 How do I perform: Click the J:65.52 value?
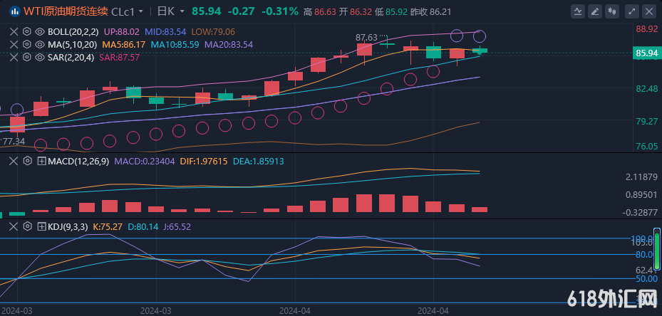(x=177, y=227)
